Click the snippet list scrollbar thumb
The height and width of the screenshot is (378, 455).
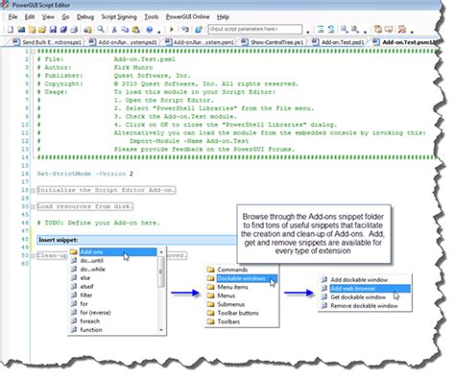tap(161, 272)
